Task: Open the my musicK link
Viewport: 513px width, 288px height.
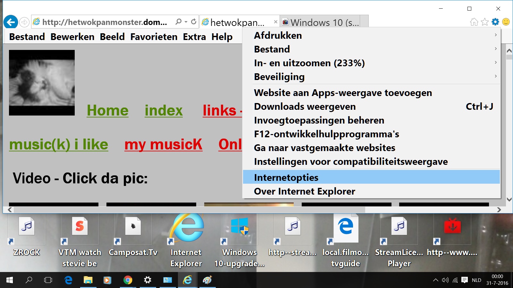Action: coord(164,144)
